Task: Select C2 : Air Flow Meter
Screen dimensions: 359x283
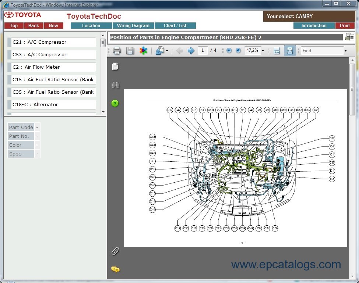Action: (x=52, y=67)
